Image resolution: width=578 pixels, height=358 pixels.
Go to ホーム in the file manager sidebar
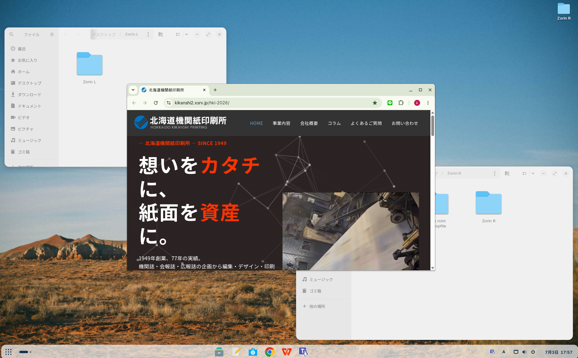tap(32, 72)
